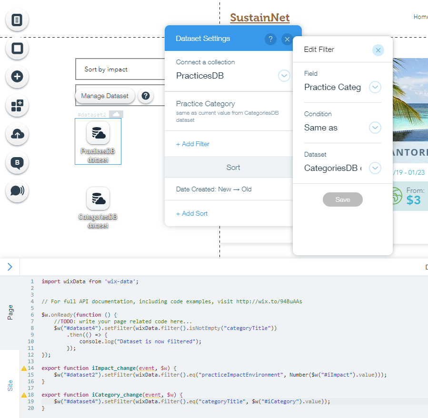Click the Manage Dataset button
Screen dimensions: 428x418
(105, 96)
